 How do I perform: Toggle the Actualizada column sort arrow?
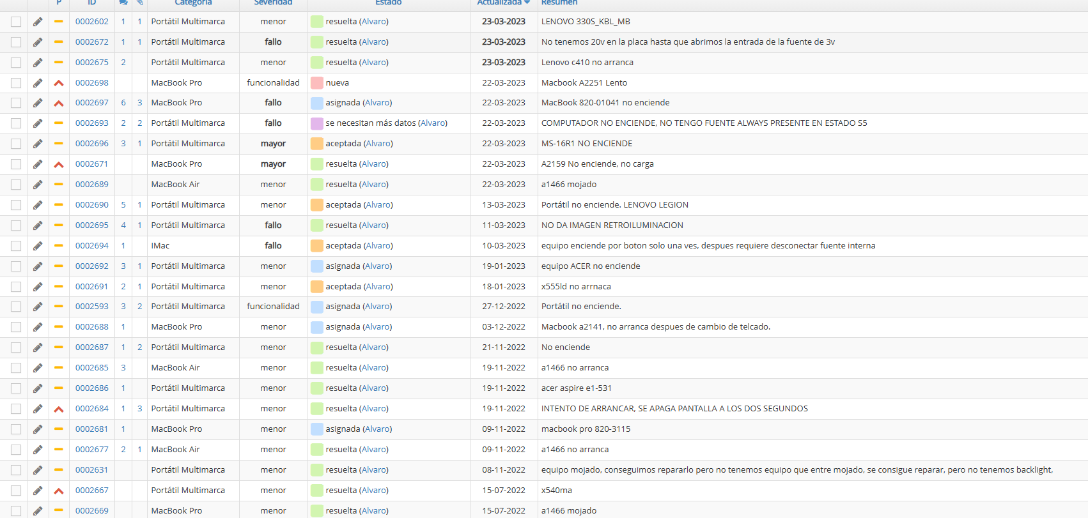coord(527,3)
